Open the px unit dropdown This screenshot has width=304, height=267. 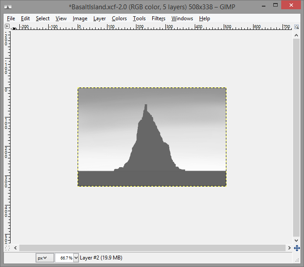tap(45, 258)
